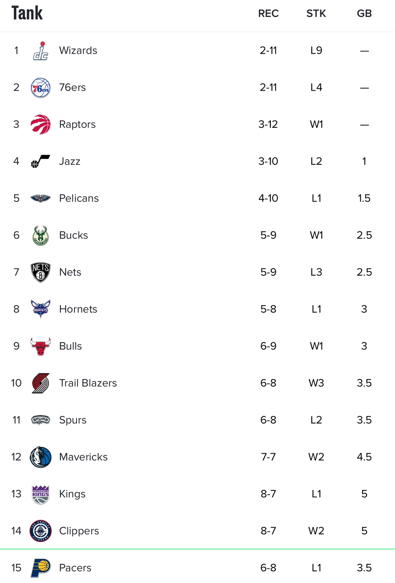The width and height of the screenshot is (395, 583).
Task: Click the Jazz note logo
Action: coord(41,161)
